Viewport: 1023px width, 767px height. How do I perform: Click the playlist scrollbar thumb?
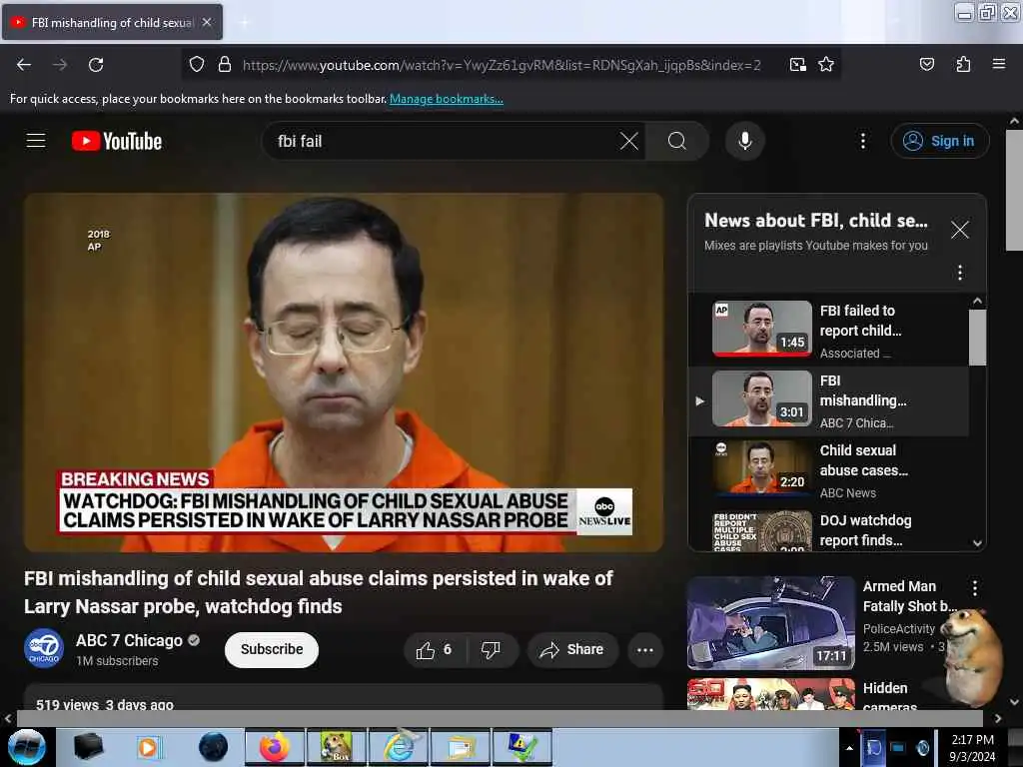point(977,338)
